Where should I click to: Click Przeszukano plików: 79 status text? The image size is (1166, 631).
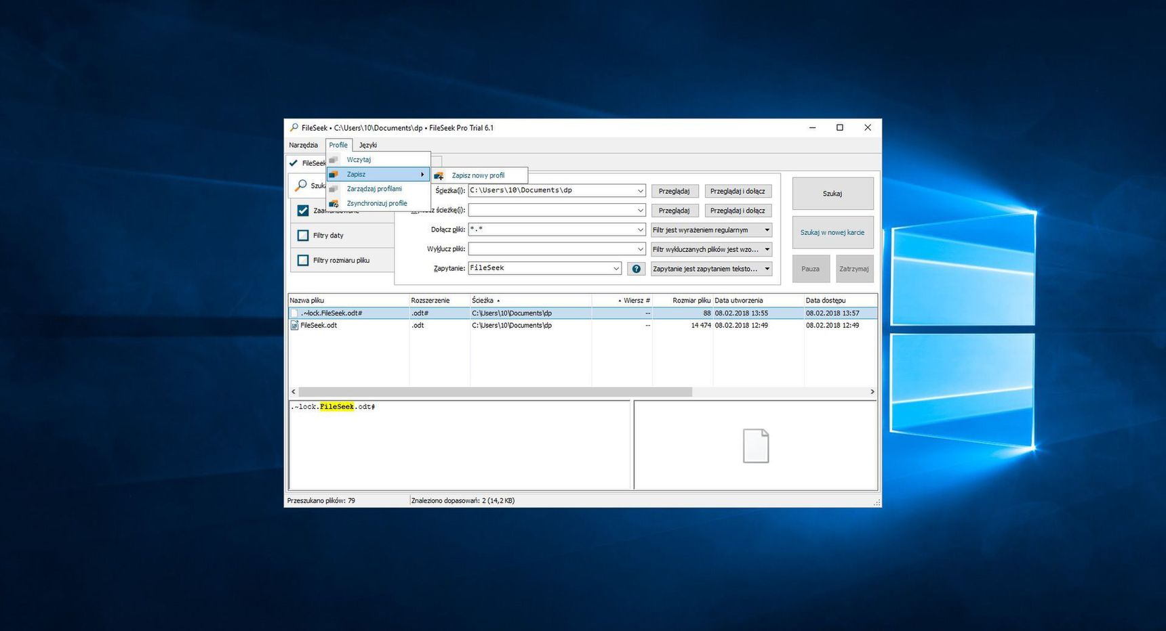321,501
